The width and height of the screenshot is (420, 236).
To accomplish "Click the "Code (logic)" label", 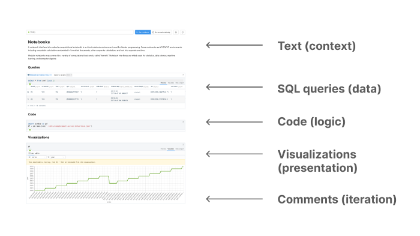I will pos(311,122).
